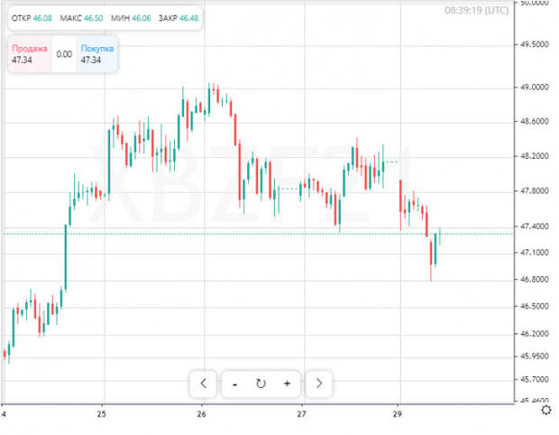Zoom in with the plus icon
Screen dimensions: 559x435
pos(287,384)
